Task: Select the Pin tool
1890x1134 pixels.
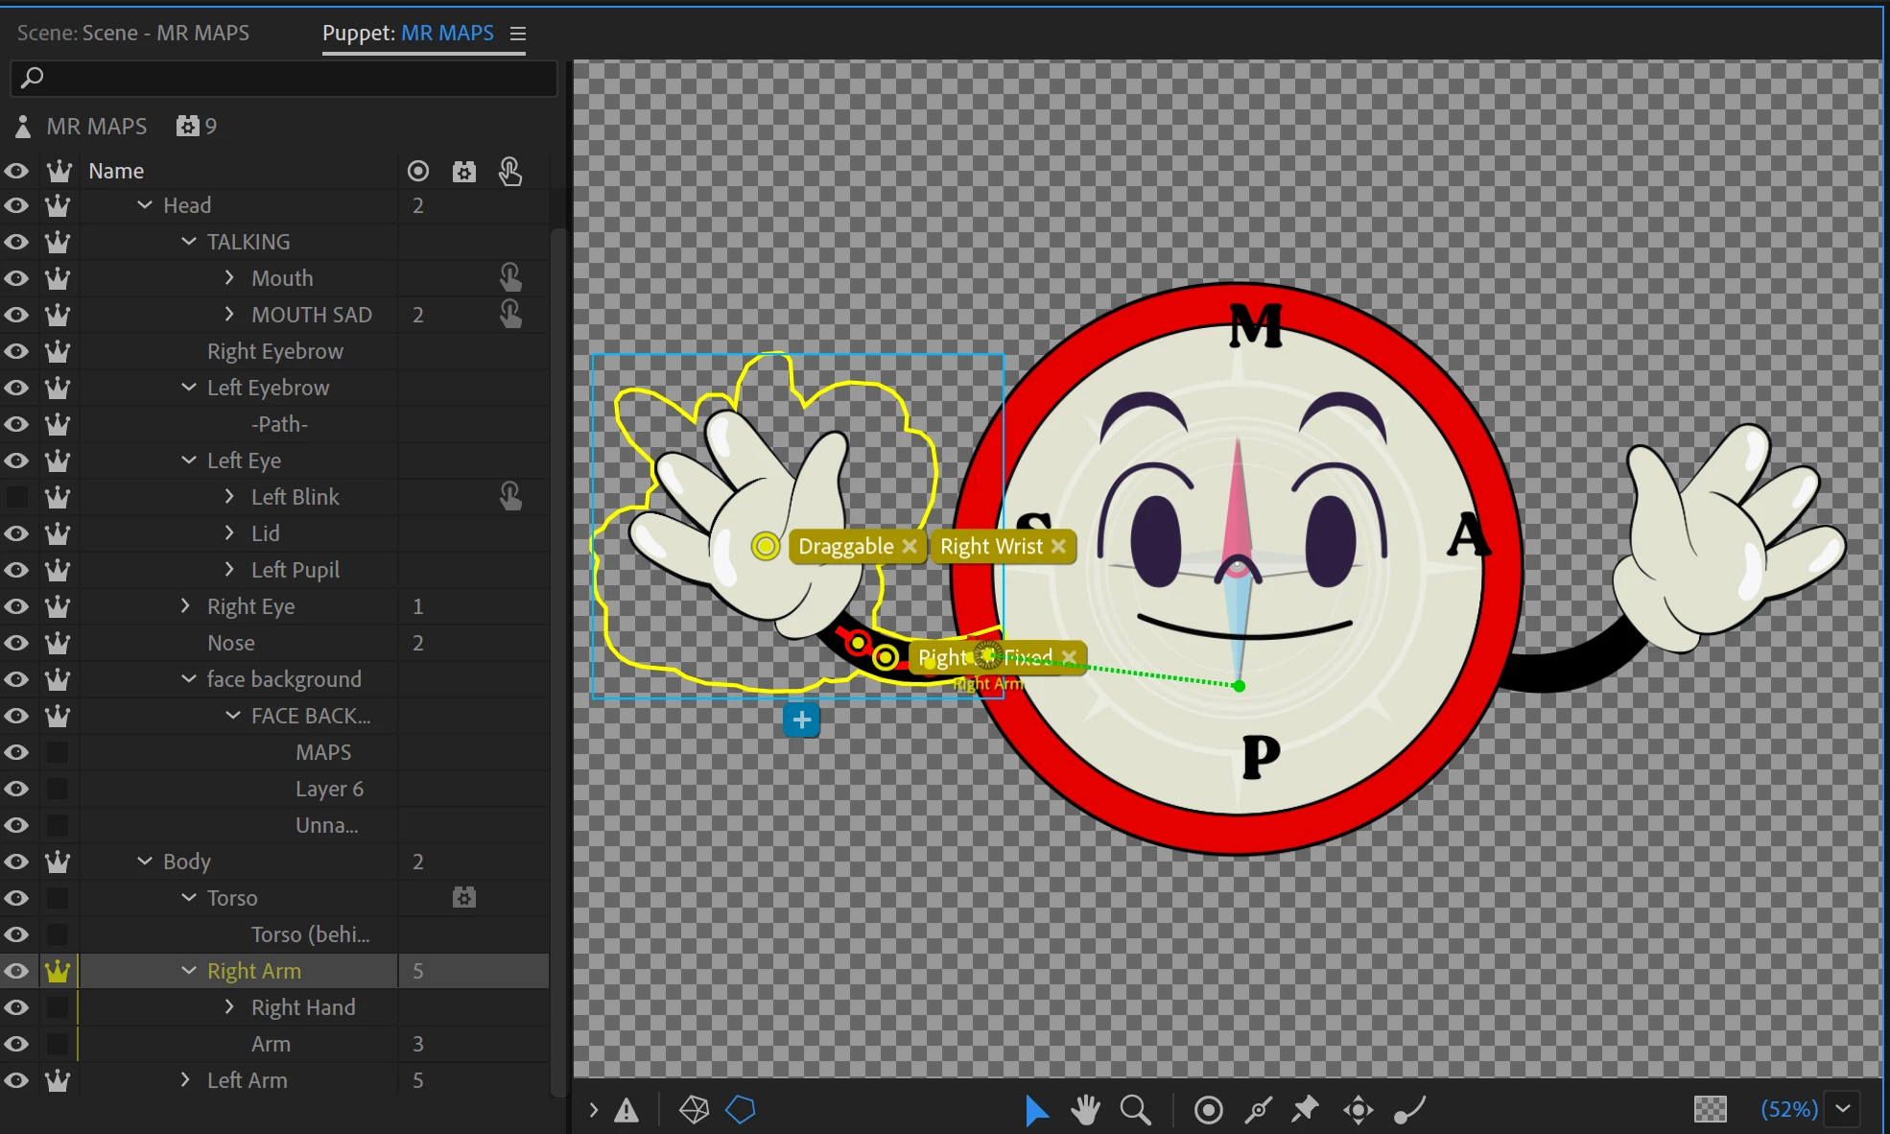Action: (1305, 1110)
